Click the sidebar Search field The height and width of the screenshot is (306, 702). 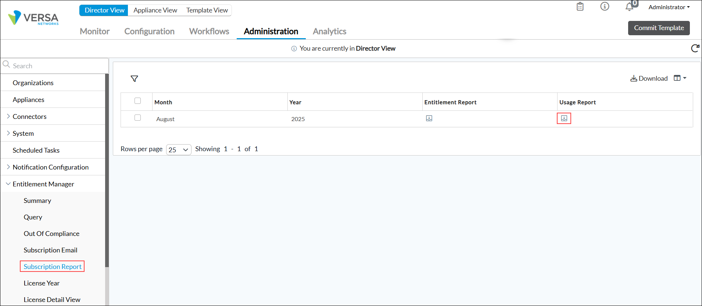point(55,66)
